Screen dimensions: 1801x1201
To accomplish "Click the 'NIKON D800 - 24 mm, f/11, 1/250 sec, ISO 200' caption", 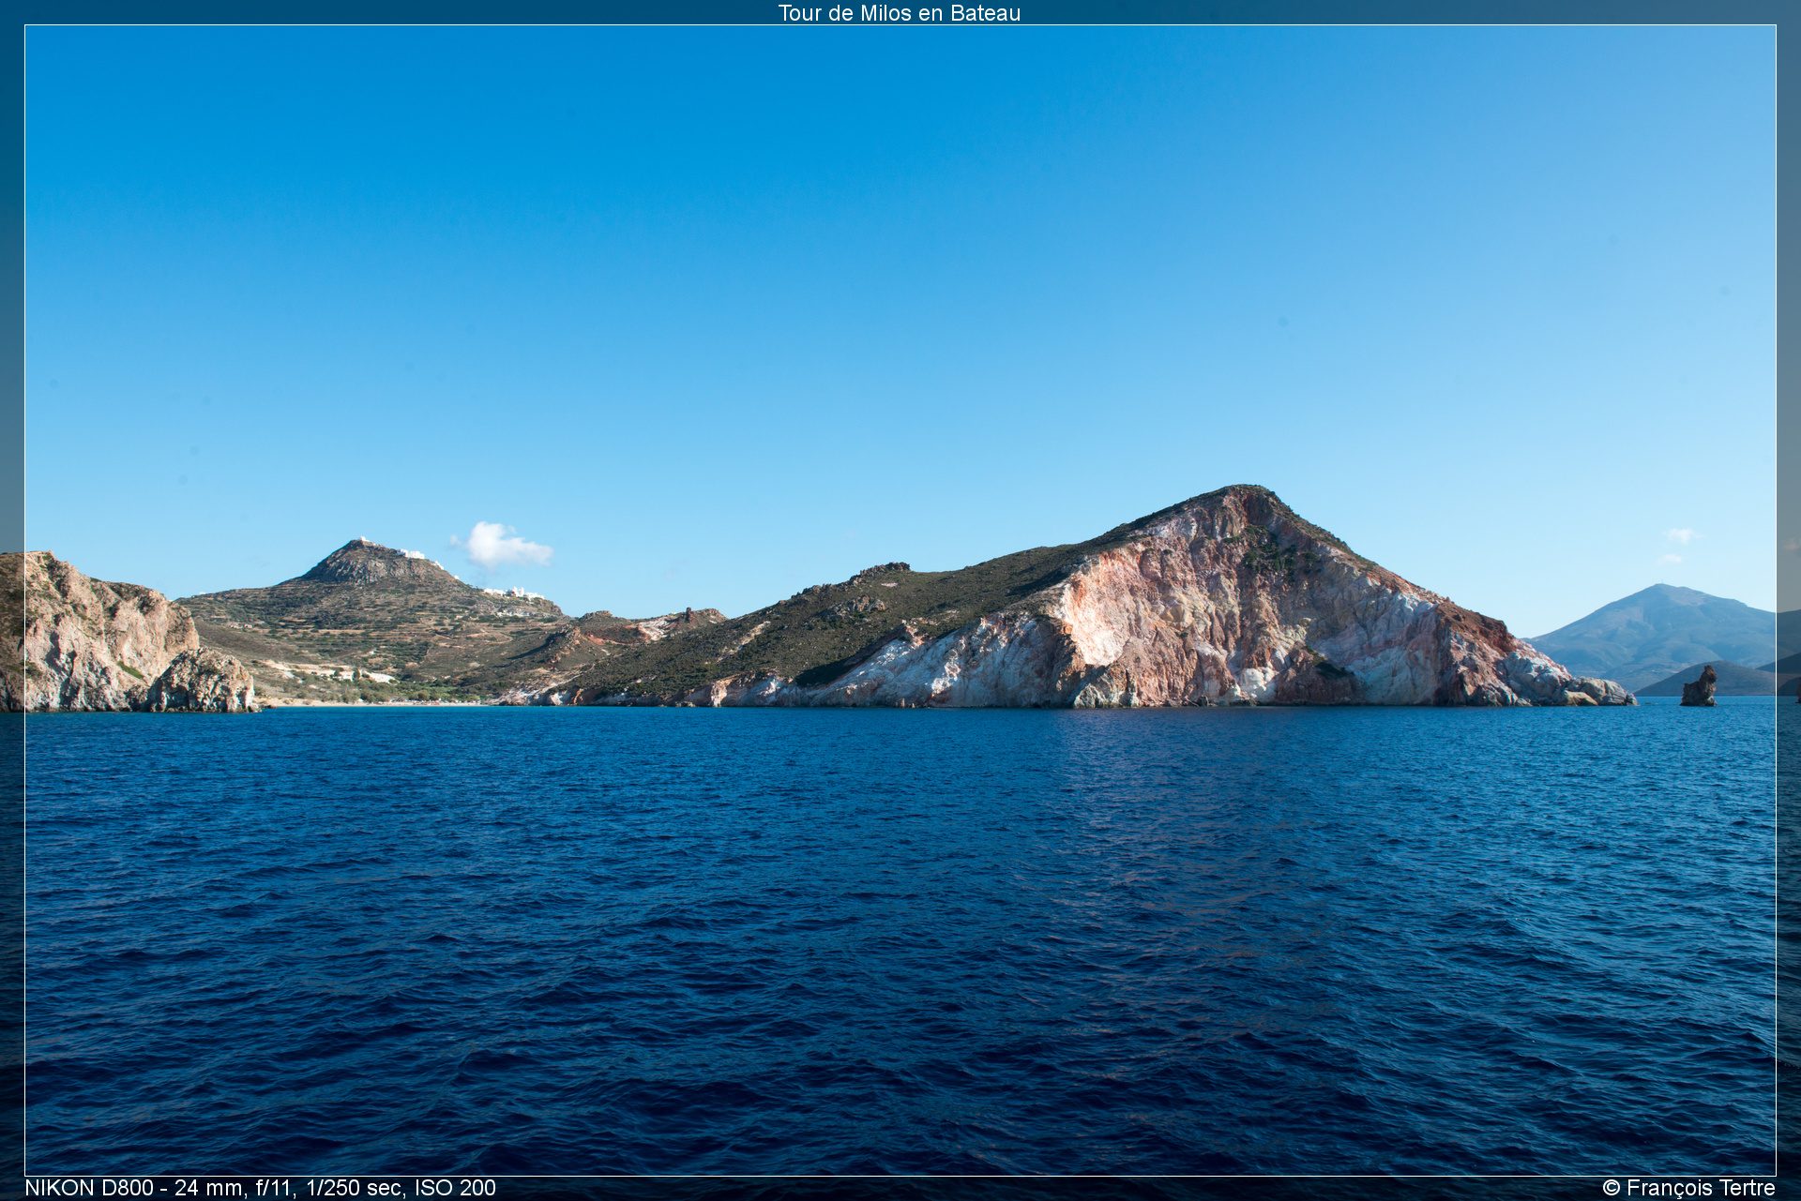I will (261, 1188).
